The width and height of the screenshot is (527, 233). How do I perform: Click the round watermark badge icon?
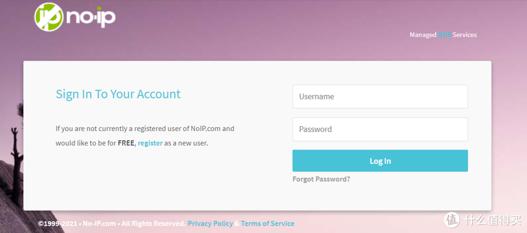(x=452, y=220)
